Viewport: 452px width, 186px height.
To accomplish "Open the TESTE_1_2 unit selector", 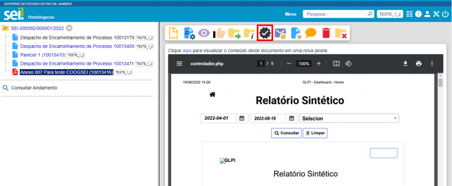I will click(390, 14).
